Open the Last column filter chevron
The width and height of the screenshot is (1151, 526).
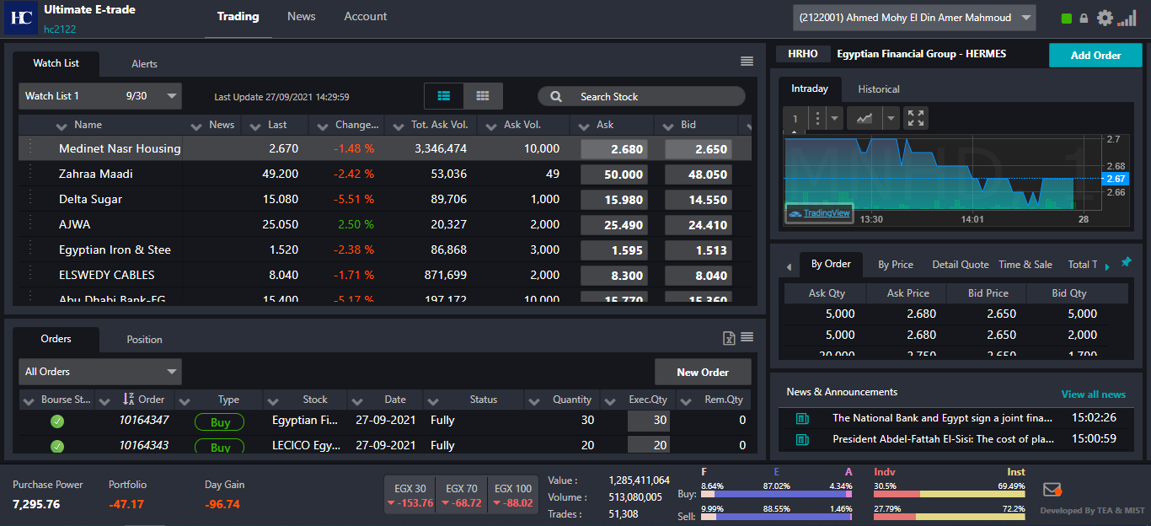(x=255, y=126)
